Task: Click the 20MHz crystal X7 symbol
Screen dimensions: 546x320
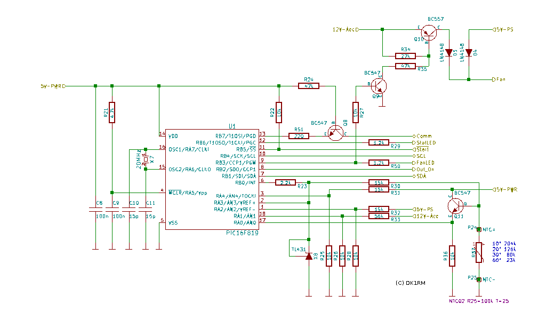Action: [145, 159]
